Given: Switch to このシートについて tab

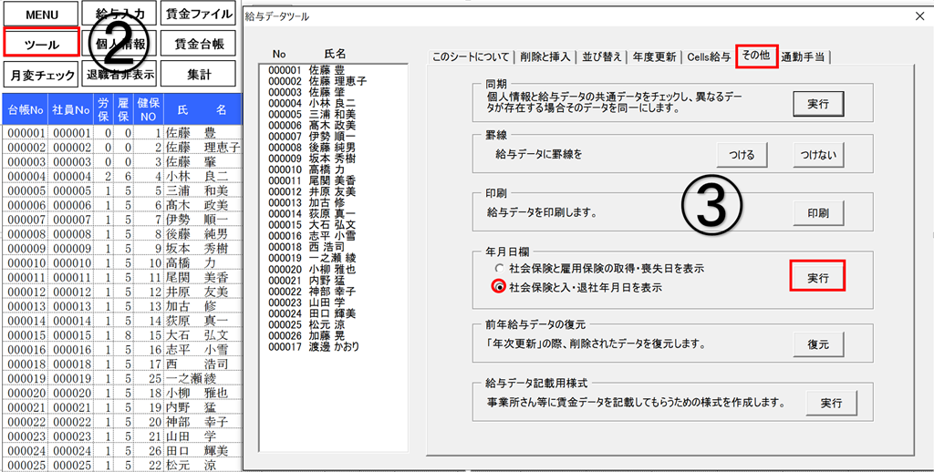Looking at the screenshot, I should [471, 56].
